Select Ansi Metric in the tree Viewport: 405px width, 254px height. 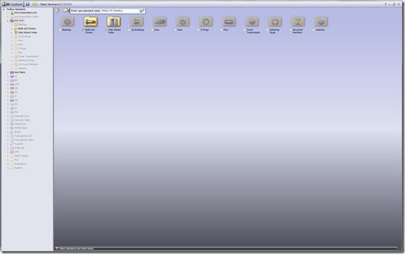pos(19,72)
